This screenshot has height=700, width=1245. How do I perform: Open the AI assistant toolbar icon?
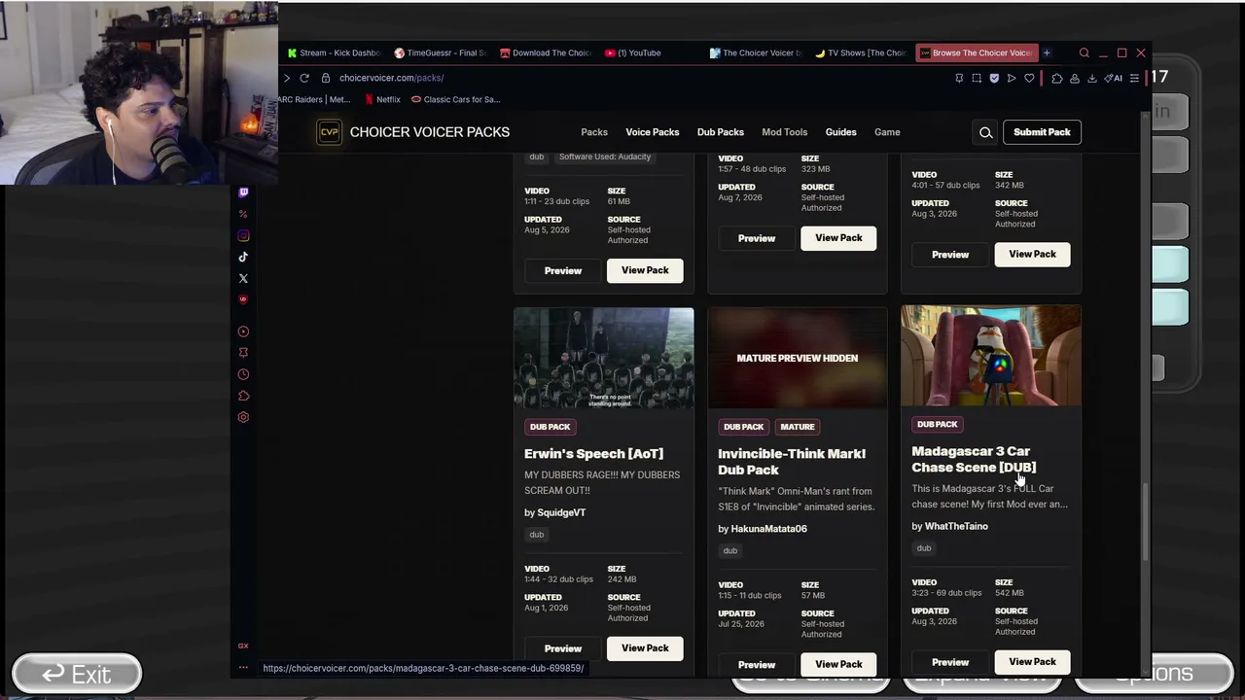click(1114, 78)
